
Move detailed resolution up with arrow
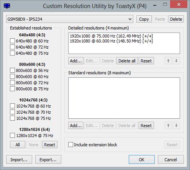pyautogui.click(x=168, y=61)
